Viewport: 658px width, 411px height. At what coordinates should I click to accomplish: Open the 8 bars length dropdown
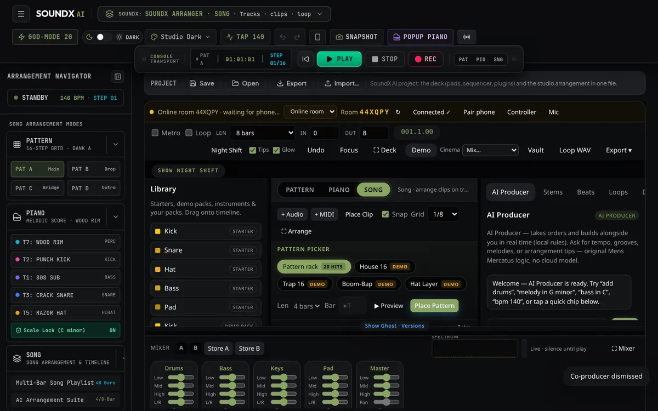pos(263,133)
